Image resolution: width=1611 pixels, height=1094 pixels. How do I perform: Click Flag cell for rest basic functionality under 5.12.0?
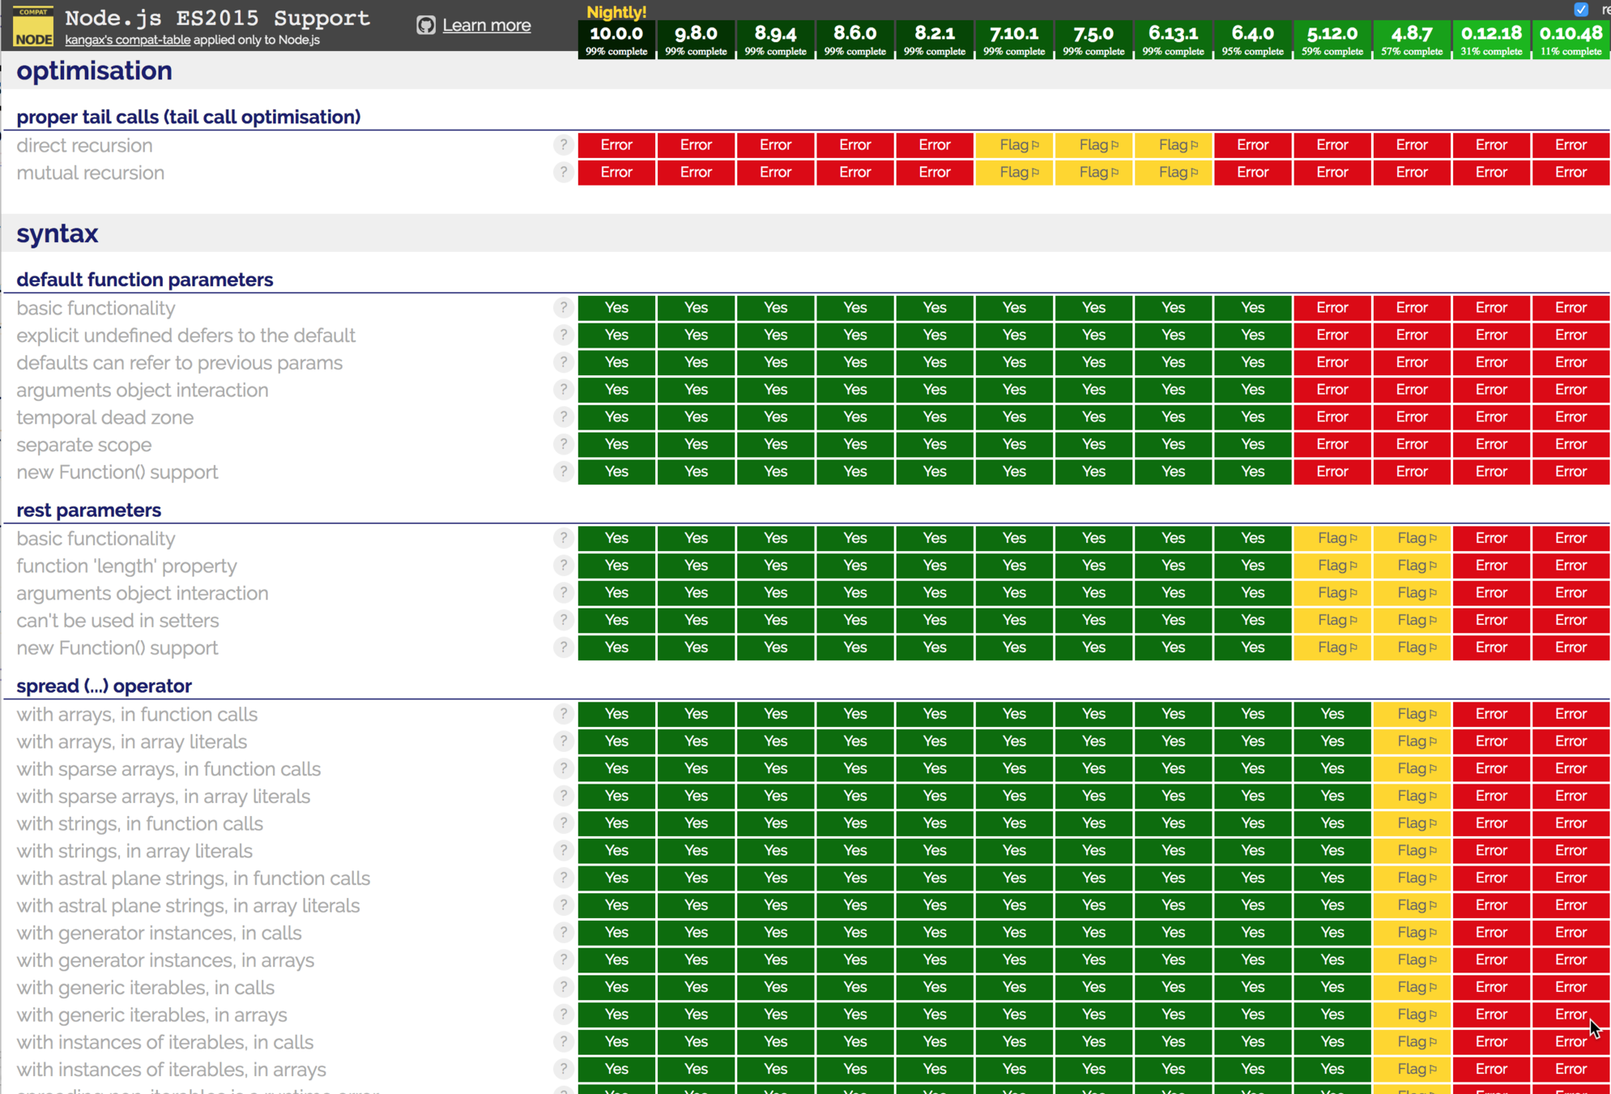(1332, 538)
